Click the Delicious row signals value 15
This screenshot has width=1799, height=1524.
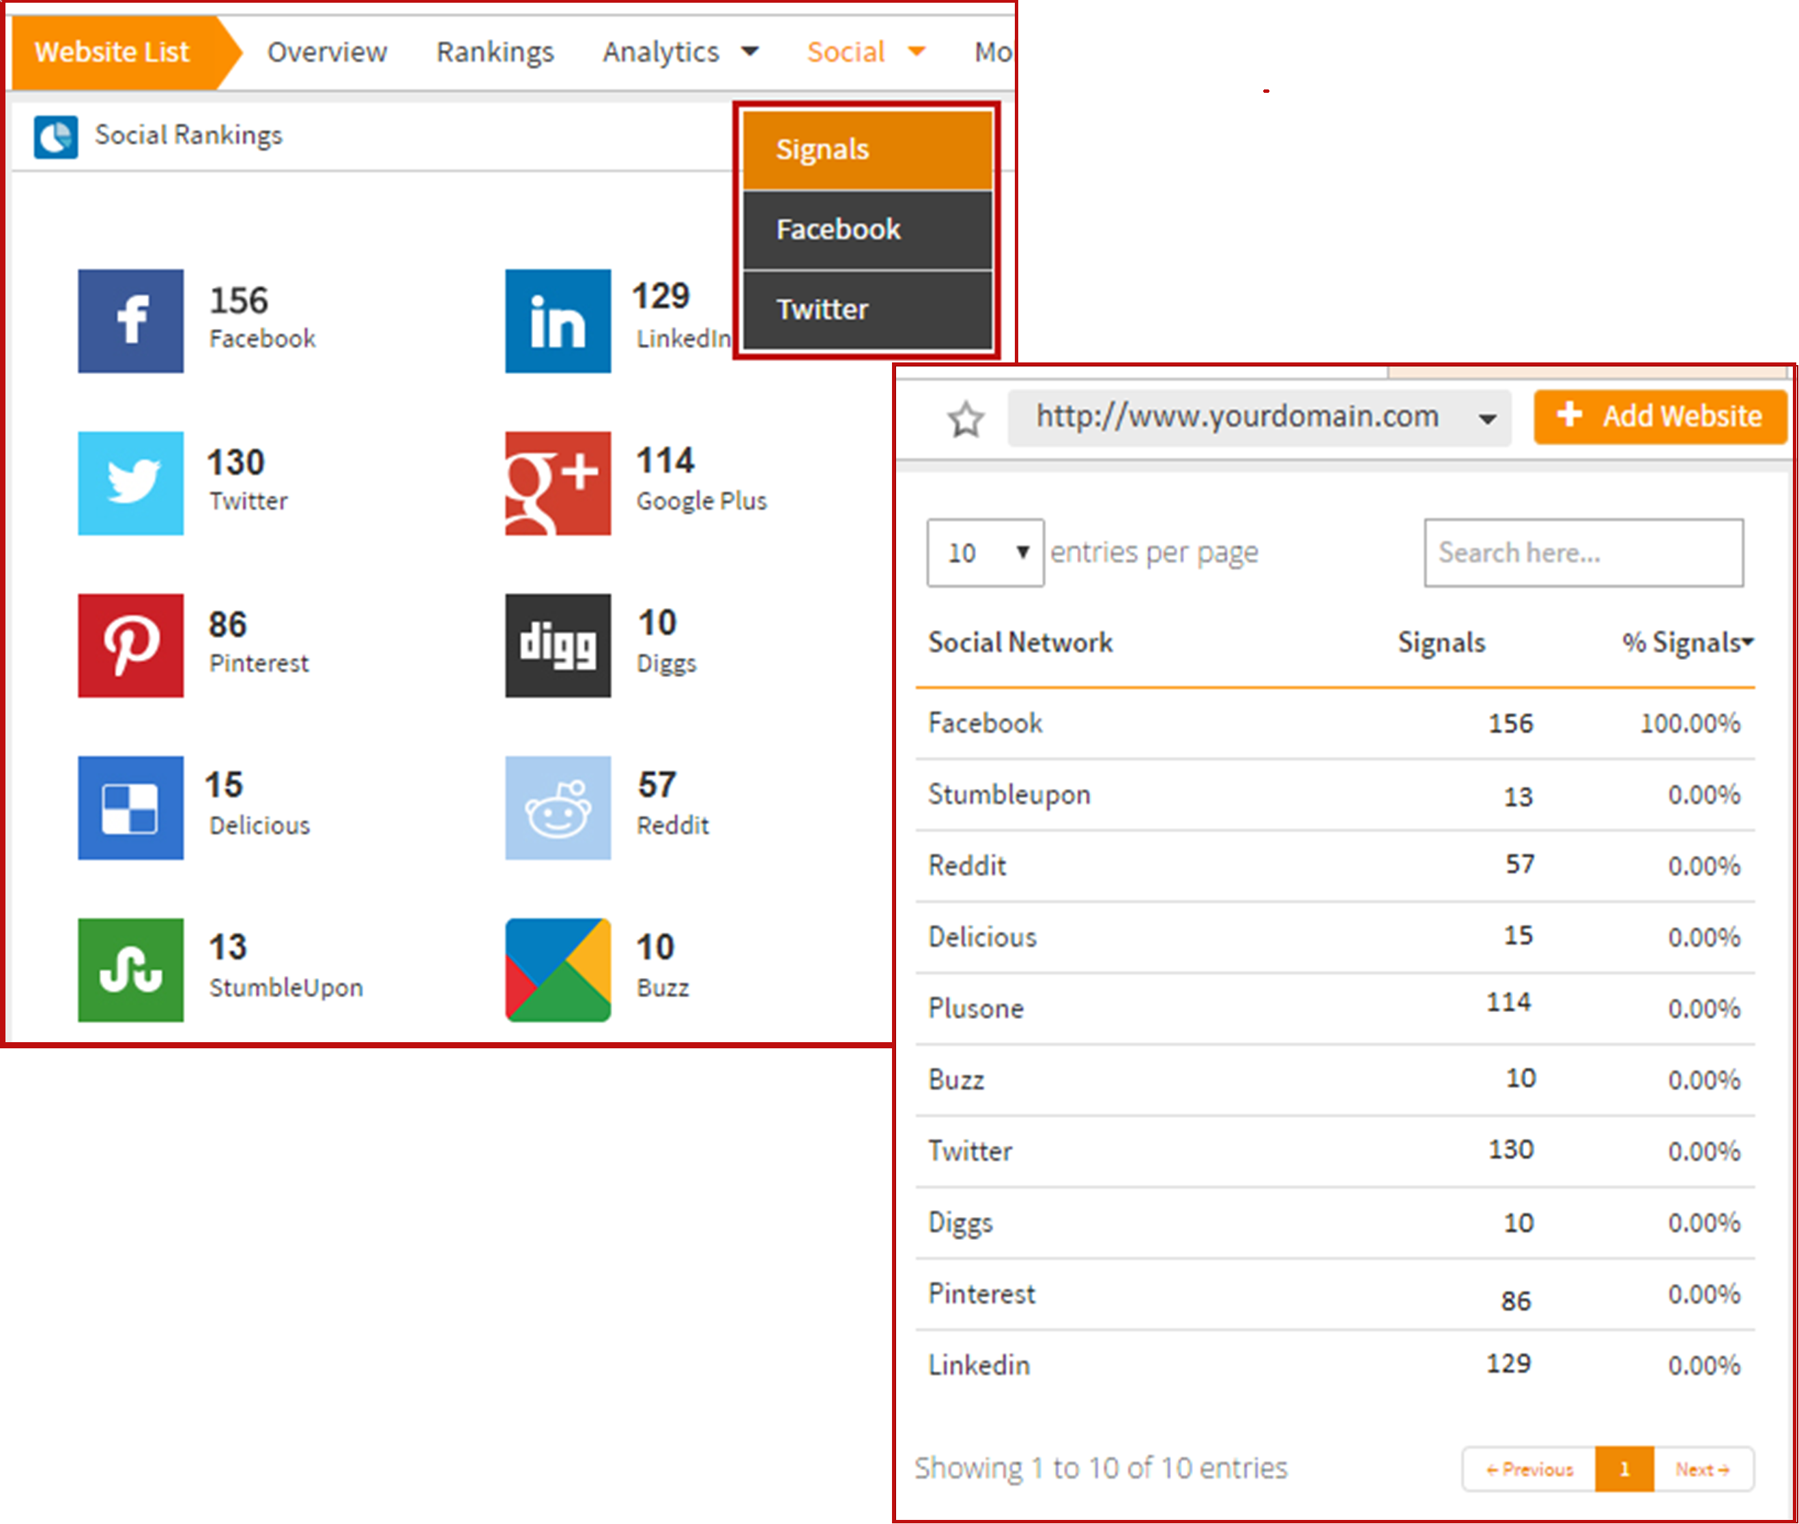[x=1519, y=936]
